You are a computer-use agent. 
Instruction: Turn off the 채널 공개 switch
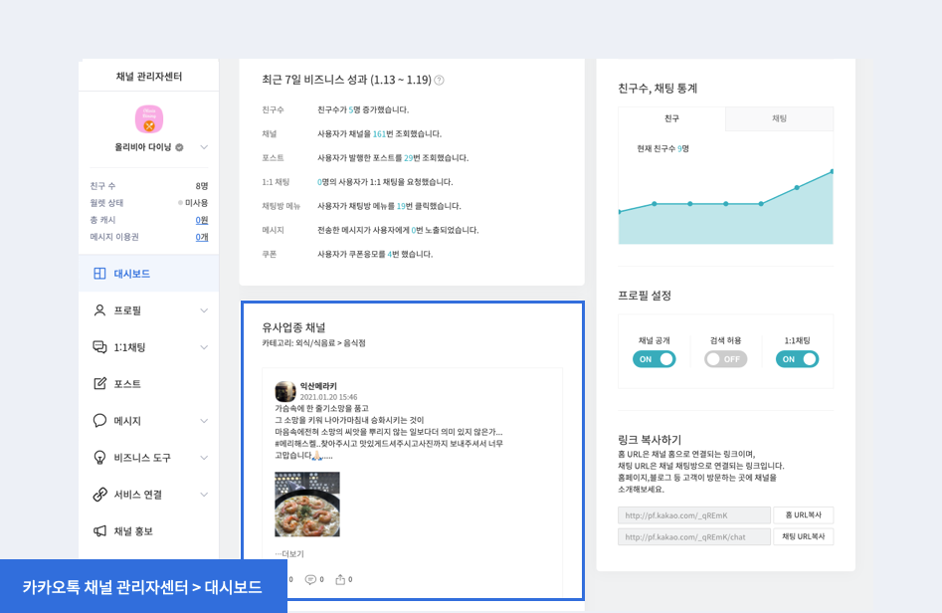tap(655, 359)
